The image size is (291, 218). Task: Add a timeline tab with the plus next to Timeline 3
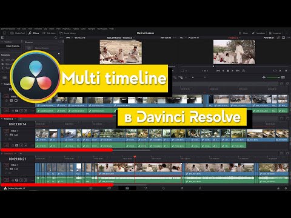pyautogui.click(x=21, y=154)
